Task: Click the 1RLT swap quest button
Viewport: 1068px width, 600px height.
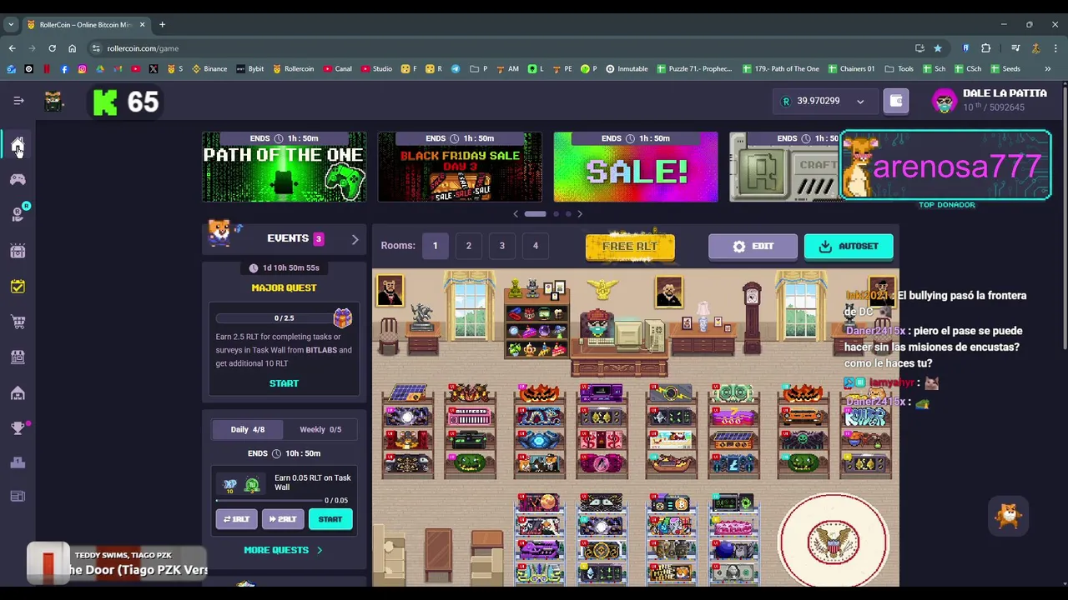Action: click(x=236, y=519)
